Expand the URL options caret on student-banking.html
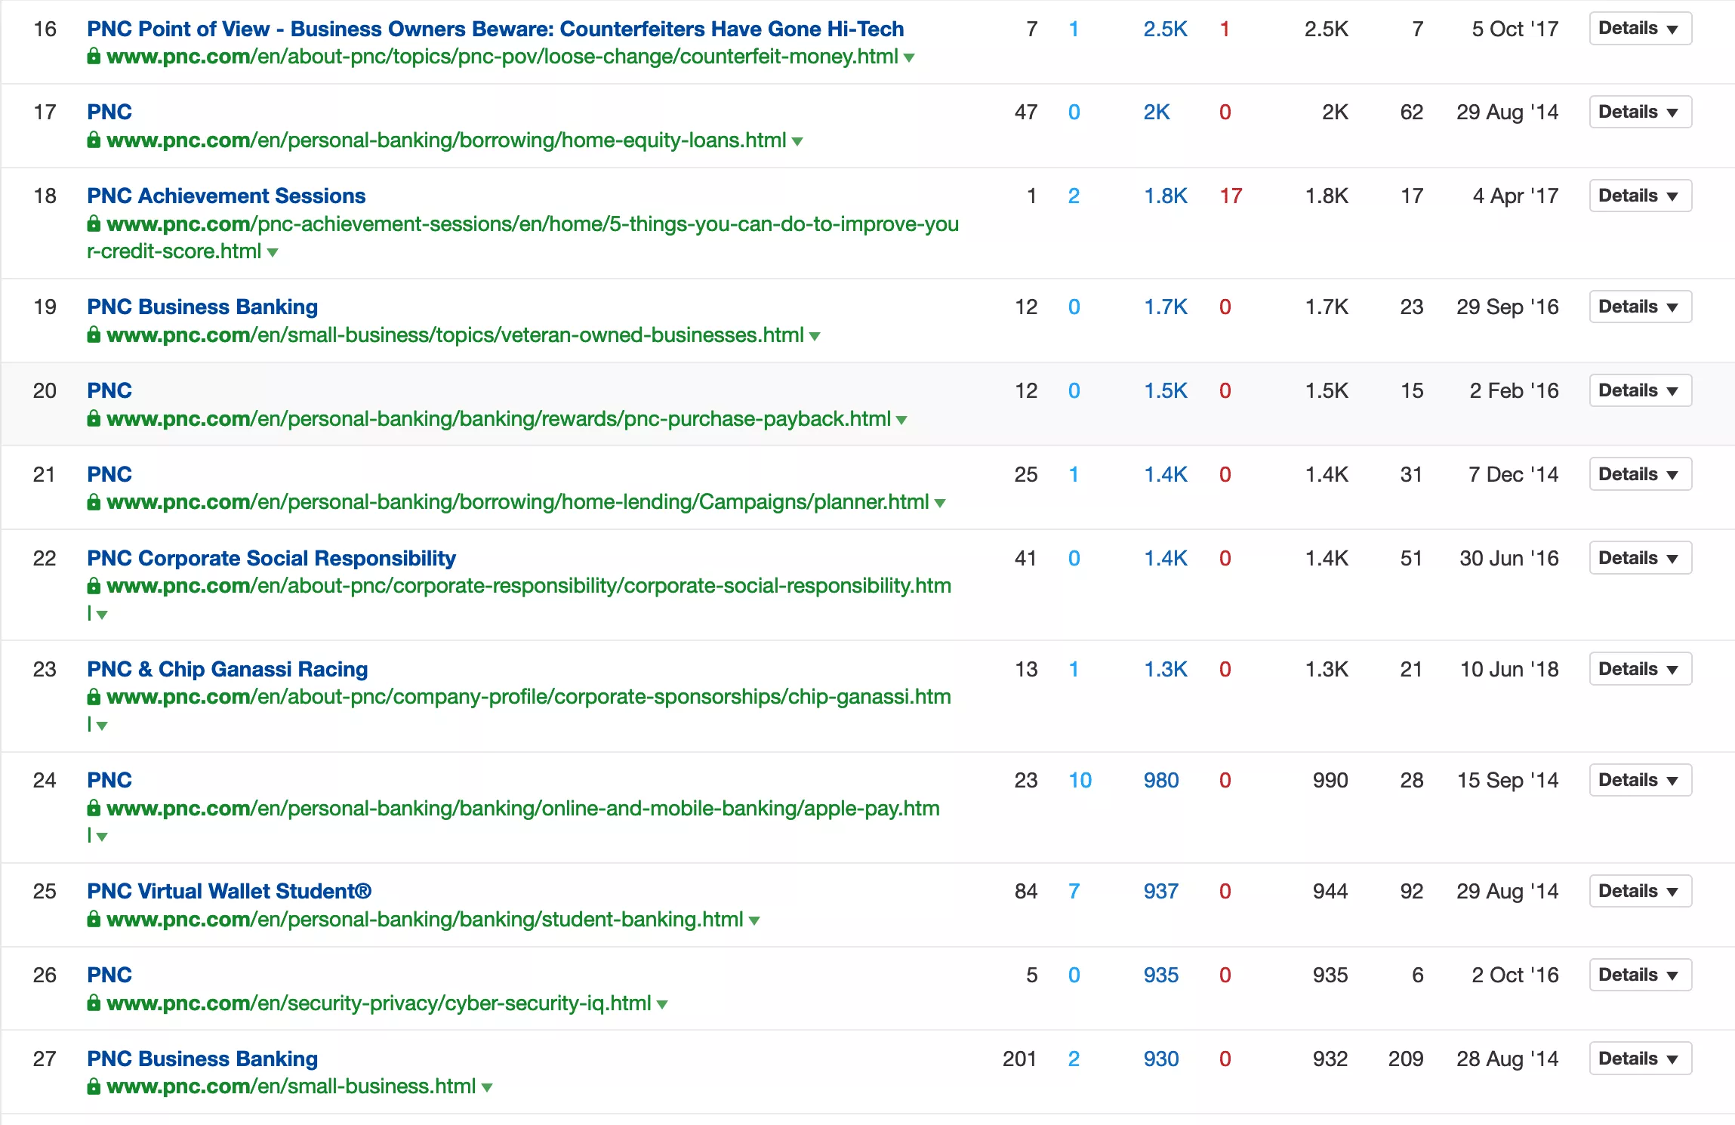 point(753,920)
